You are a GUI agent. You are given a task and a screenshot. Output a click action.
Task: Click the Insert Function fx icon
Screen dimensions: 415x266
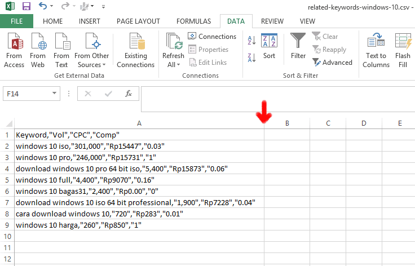129,94
